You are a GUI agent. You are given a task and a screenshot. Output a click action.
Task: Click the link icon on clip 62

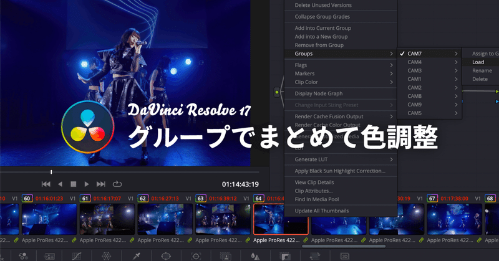click(190, 240)
